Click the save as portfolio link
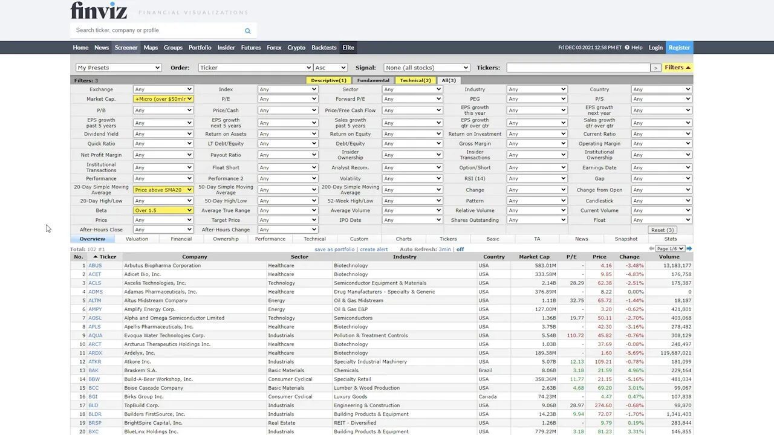This screenshot has height=435, width=774. click(x=336, y=249)
